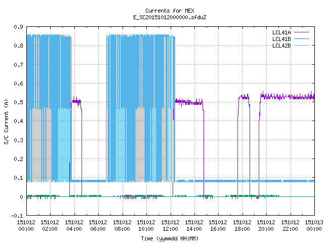Viewport: 324px width, 243px height.
Task: Click the chart title 'Currents for MEX'
Action: 170,11
